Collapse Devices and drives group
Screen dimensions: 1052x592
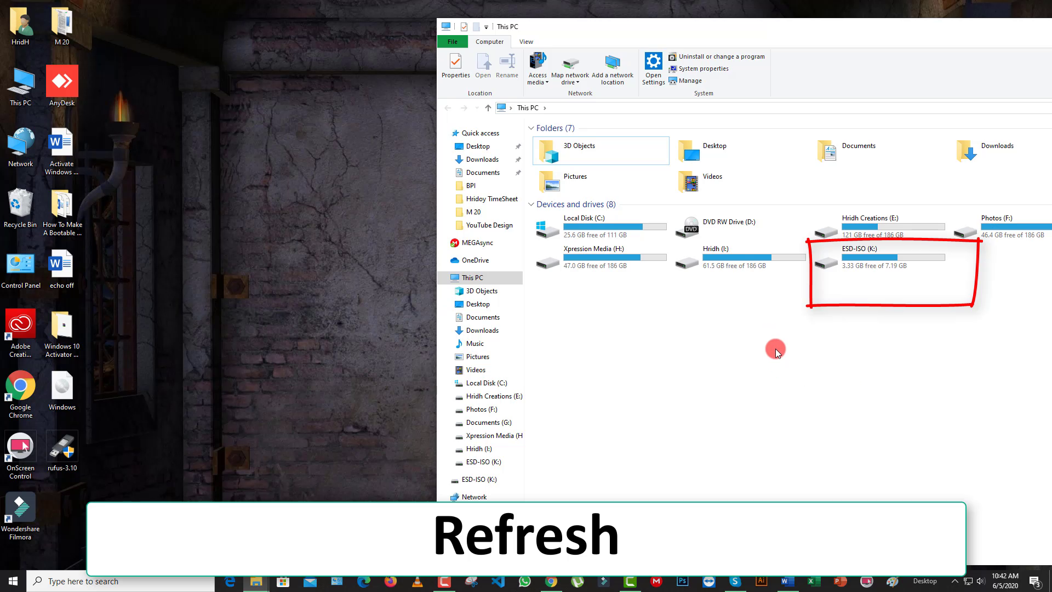(531, 204)
